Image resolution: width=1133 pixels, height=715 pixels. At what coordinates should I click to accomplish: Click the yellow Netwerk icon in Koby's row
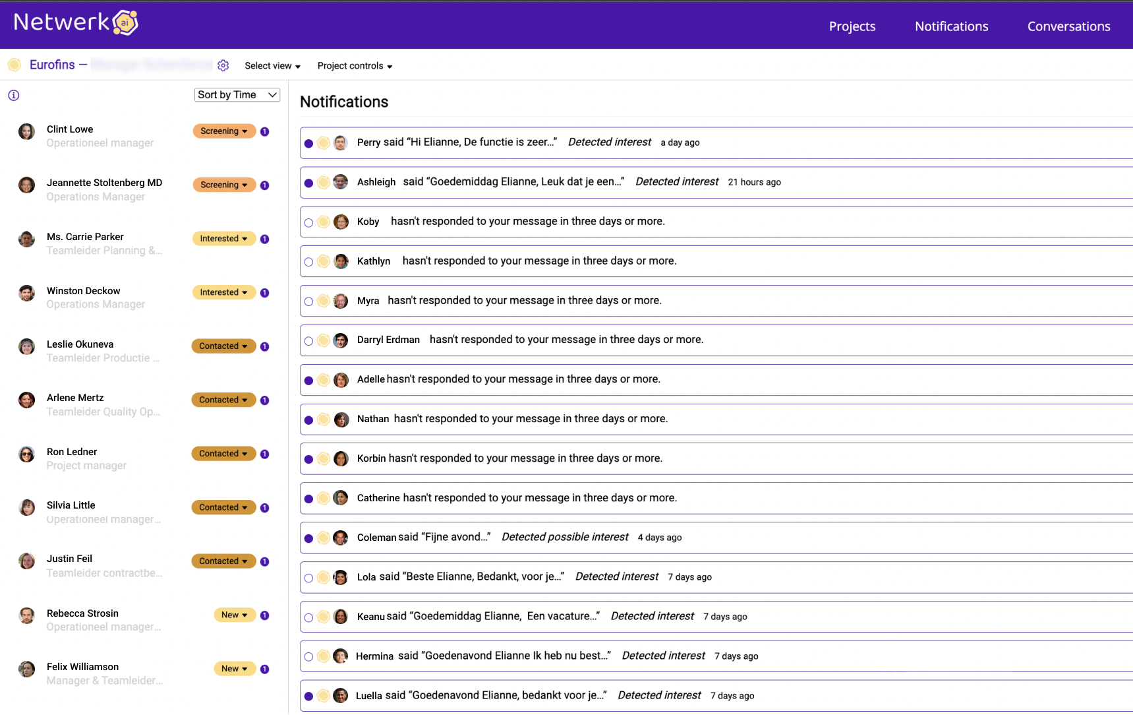(324, 222)
